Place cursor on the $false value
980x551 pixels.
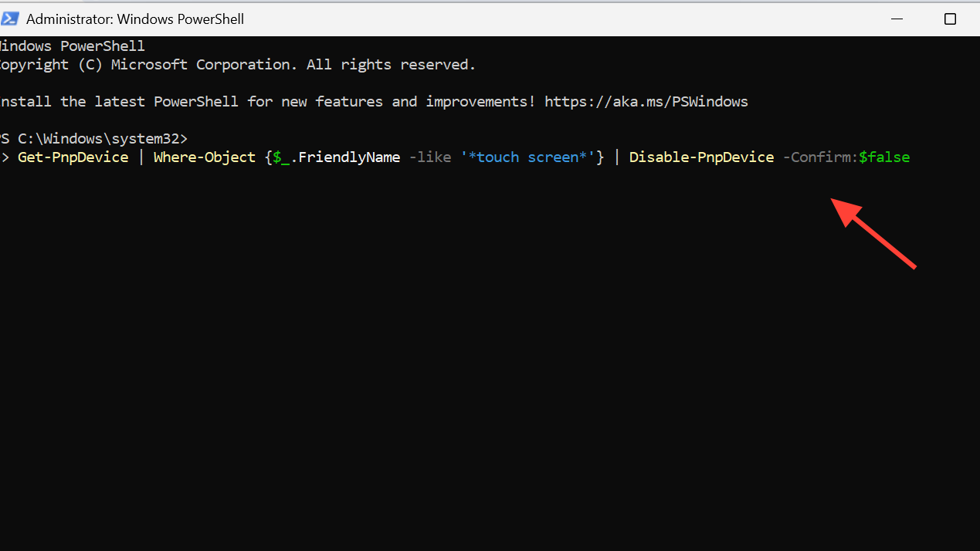point(884,157)
